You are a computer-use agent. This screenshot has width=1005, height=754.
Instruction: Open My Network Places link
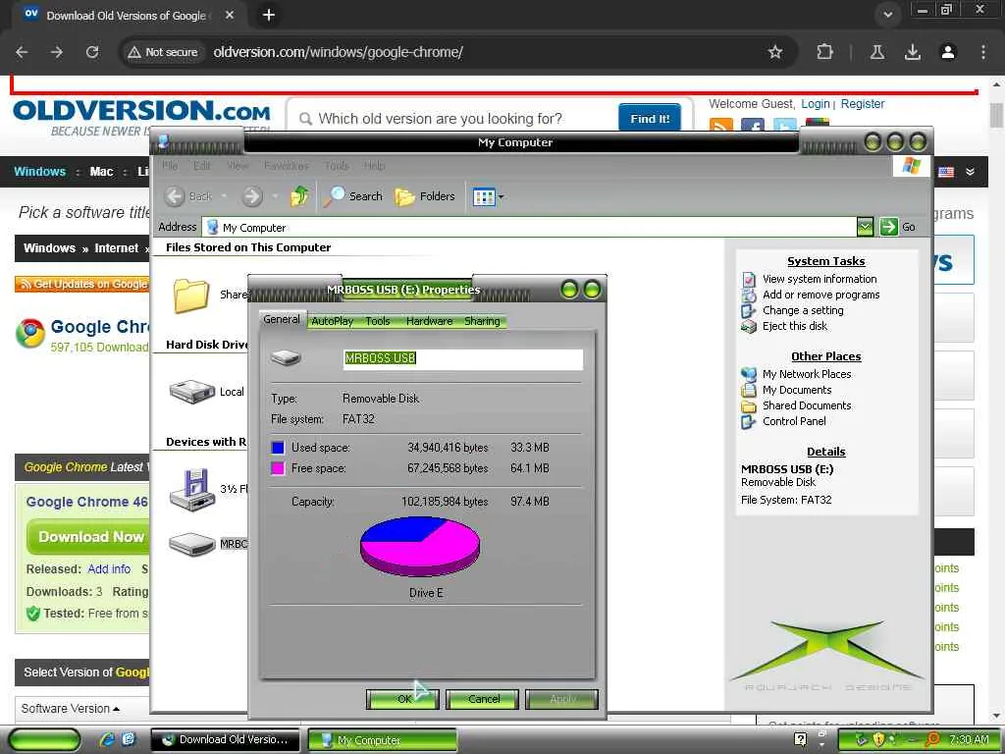click(x=807, y=374)
